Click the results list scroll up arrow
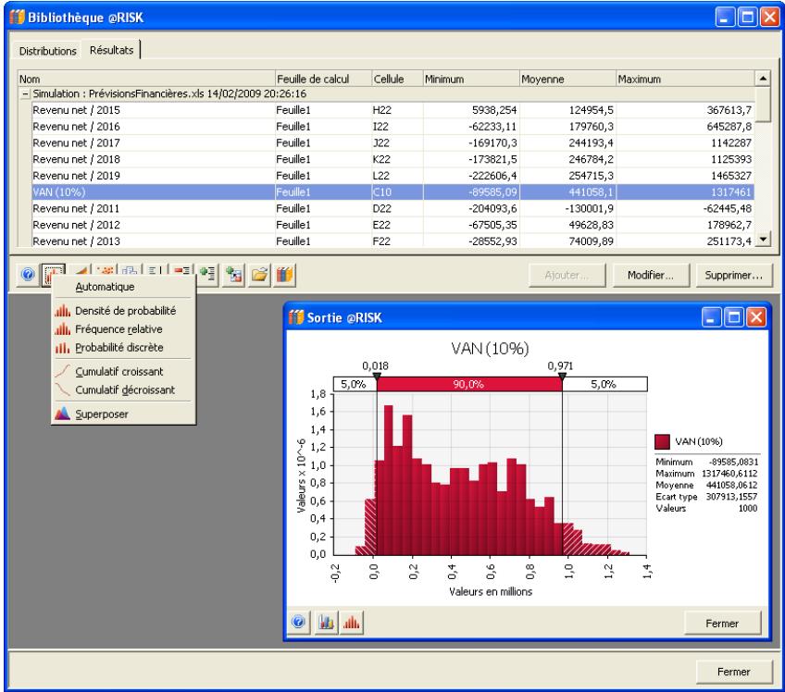 tap(763, 80)
